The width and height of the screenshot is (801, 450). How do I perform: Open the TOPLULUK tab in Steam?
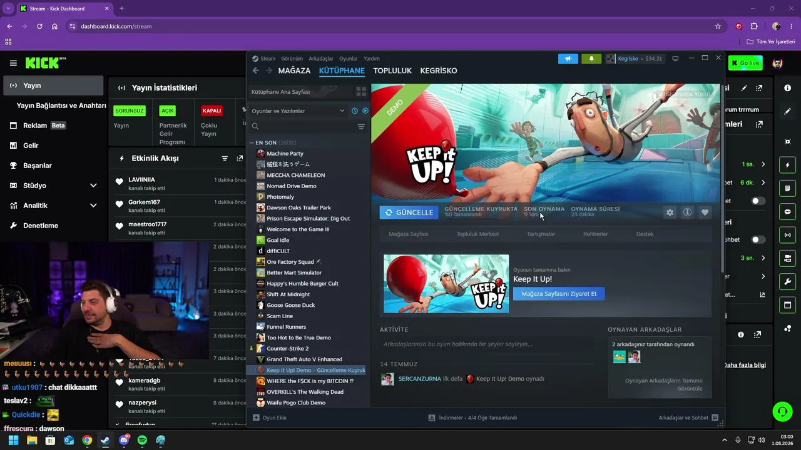point(392,71)
